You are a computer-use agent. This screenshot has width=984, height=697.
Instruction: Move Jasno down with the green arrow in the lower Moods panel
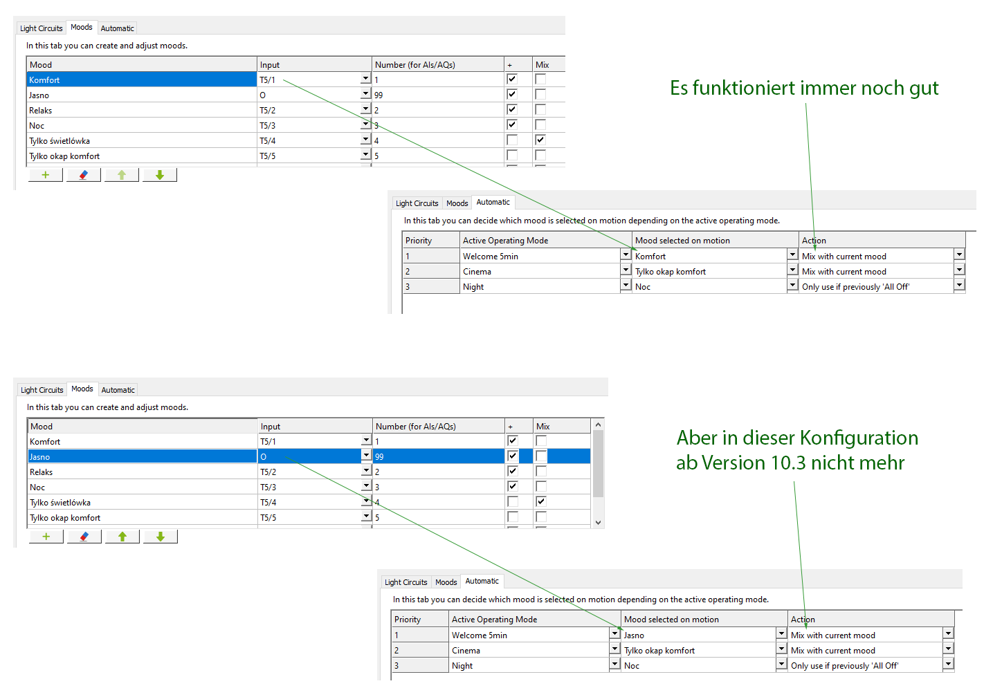coord(161,537)
